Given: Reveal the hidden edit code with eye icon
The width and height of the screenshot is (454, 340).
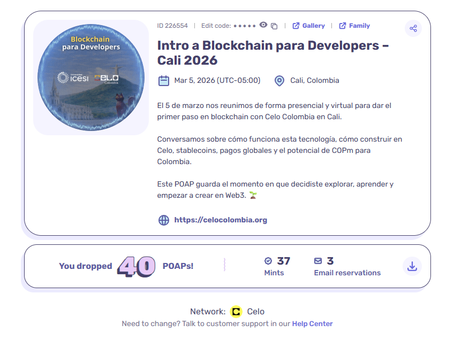Looking at the screenshot, I should point(263,25).
